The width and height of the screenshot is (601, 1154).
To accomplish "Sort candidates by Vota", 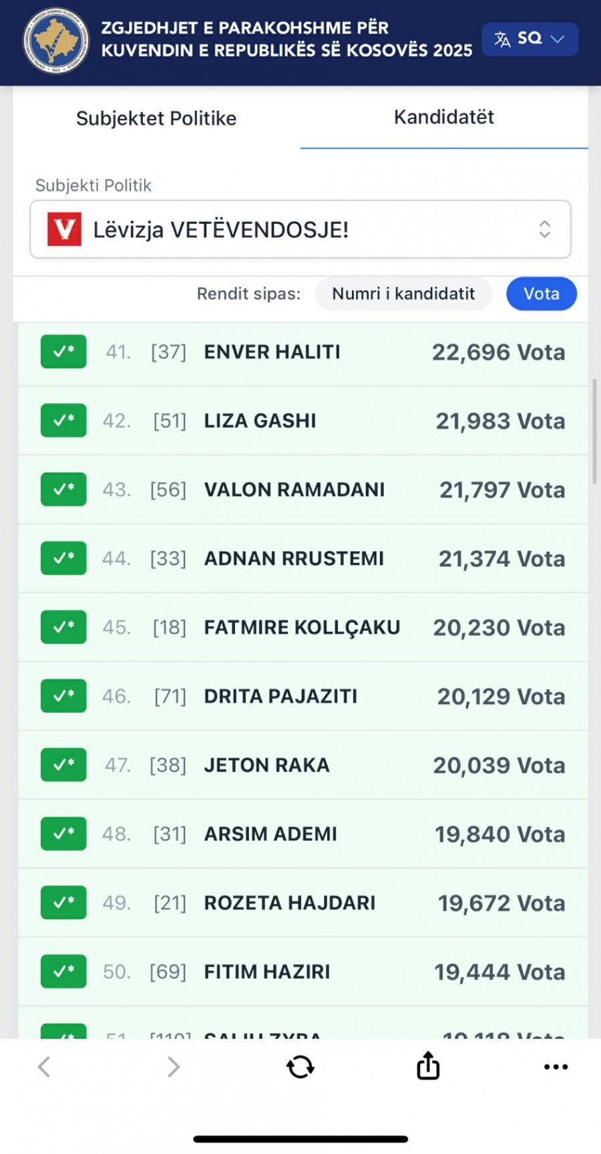I will pos(541,294).
